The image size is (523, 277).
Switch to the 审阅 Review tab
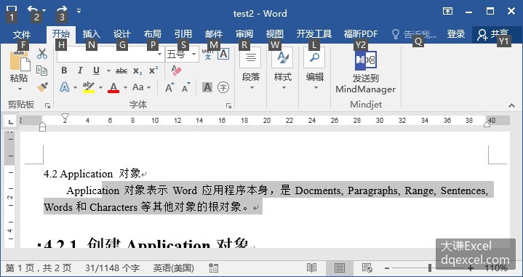tap(244, 34)
